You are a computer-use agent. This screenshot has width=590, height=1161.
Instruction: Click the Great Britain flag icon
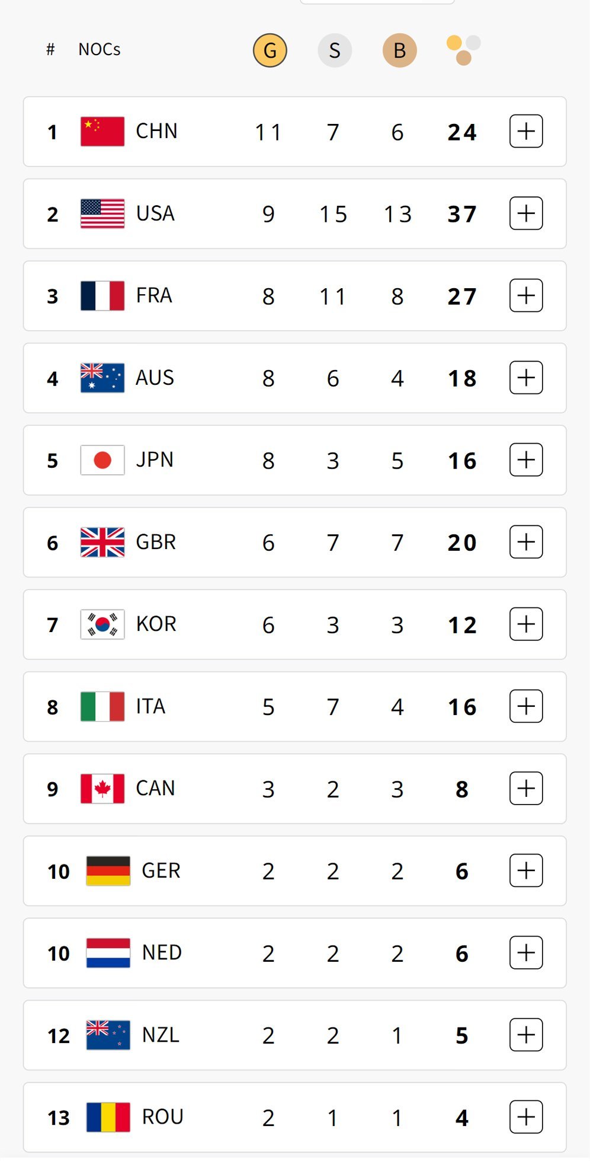[102, 542]
